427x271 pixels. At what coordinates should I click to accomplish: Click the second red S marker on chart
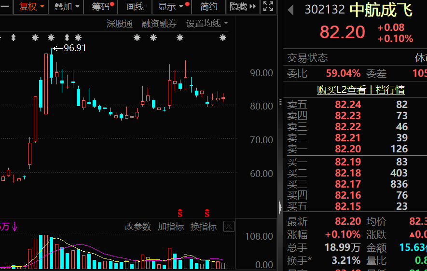tap(207, 213)
